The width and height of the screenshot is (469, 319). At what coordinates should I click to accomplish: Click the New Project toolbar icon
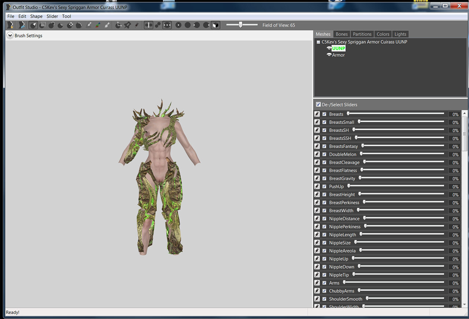click(x=10, y=25)
